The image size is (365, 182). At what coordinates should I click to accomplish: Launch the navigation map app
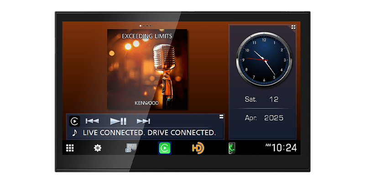tap(131, 148)
